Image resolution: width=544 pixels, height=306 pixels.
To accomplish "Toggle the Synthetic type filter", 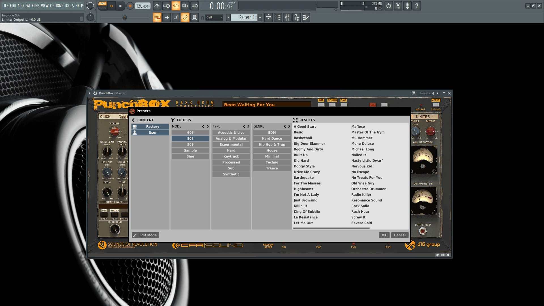I will (x=231, y=174).
